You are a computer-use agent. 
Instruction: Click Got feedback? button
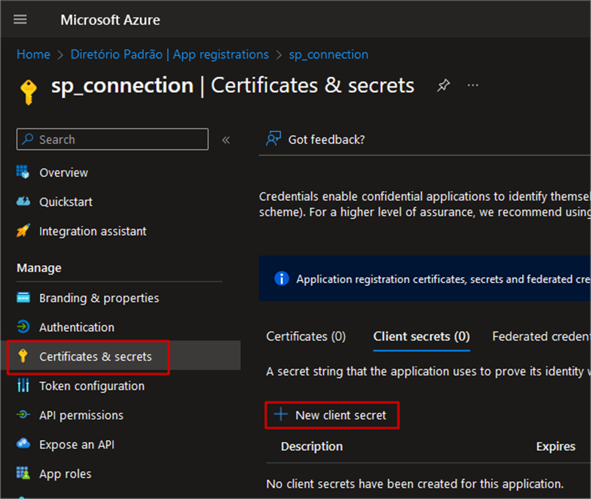pos(316,140)
